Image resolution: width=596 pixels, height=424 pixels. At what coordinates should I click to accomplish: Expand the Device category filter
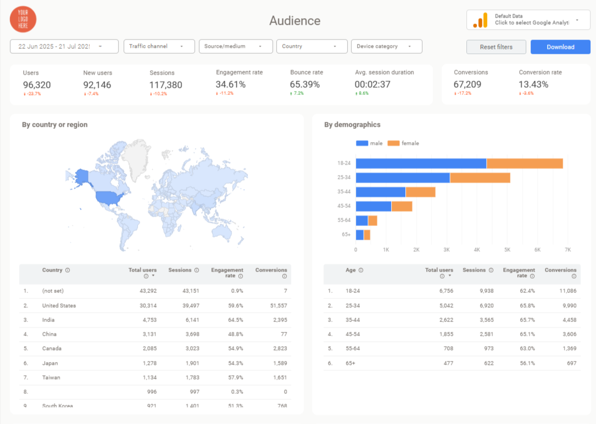click(387, 46)
